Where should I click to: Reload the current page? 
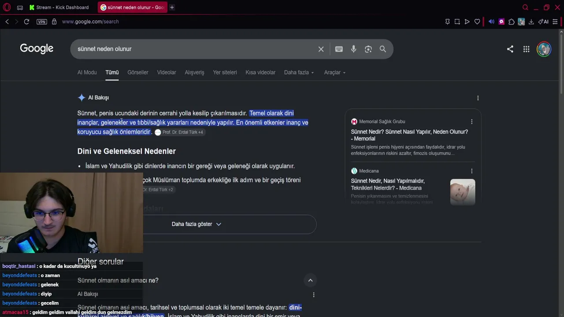click(26, 22)
